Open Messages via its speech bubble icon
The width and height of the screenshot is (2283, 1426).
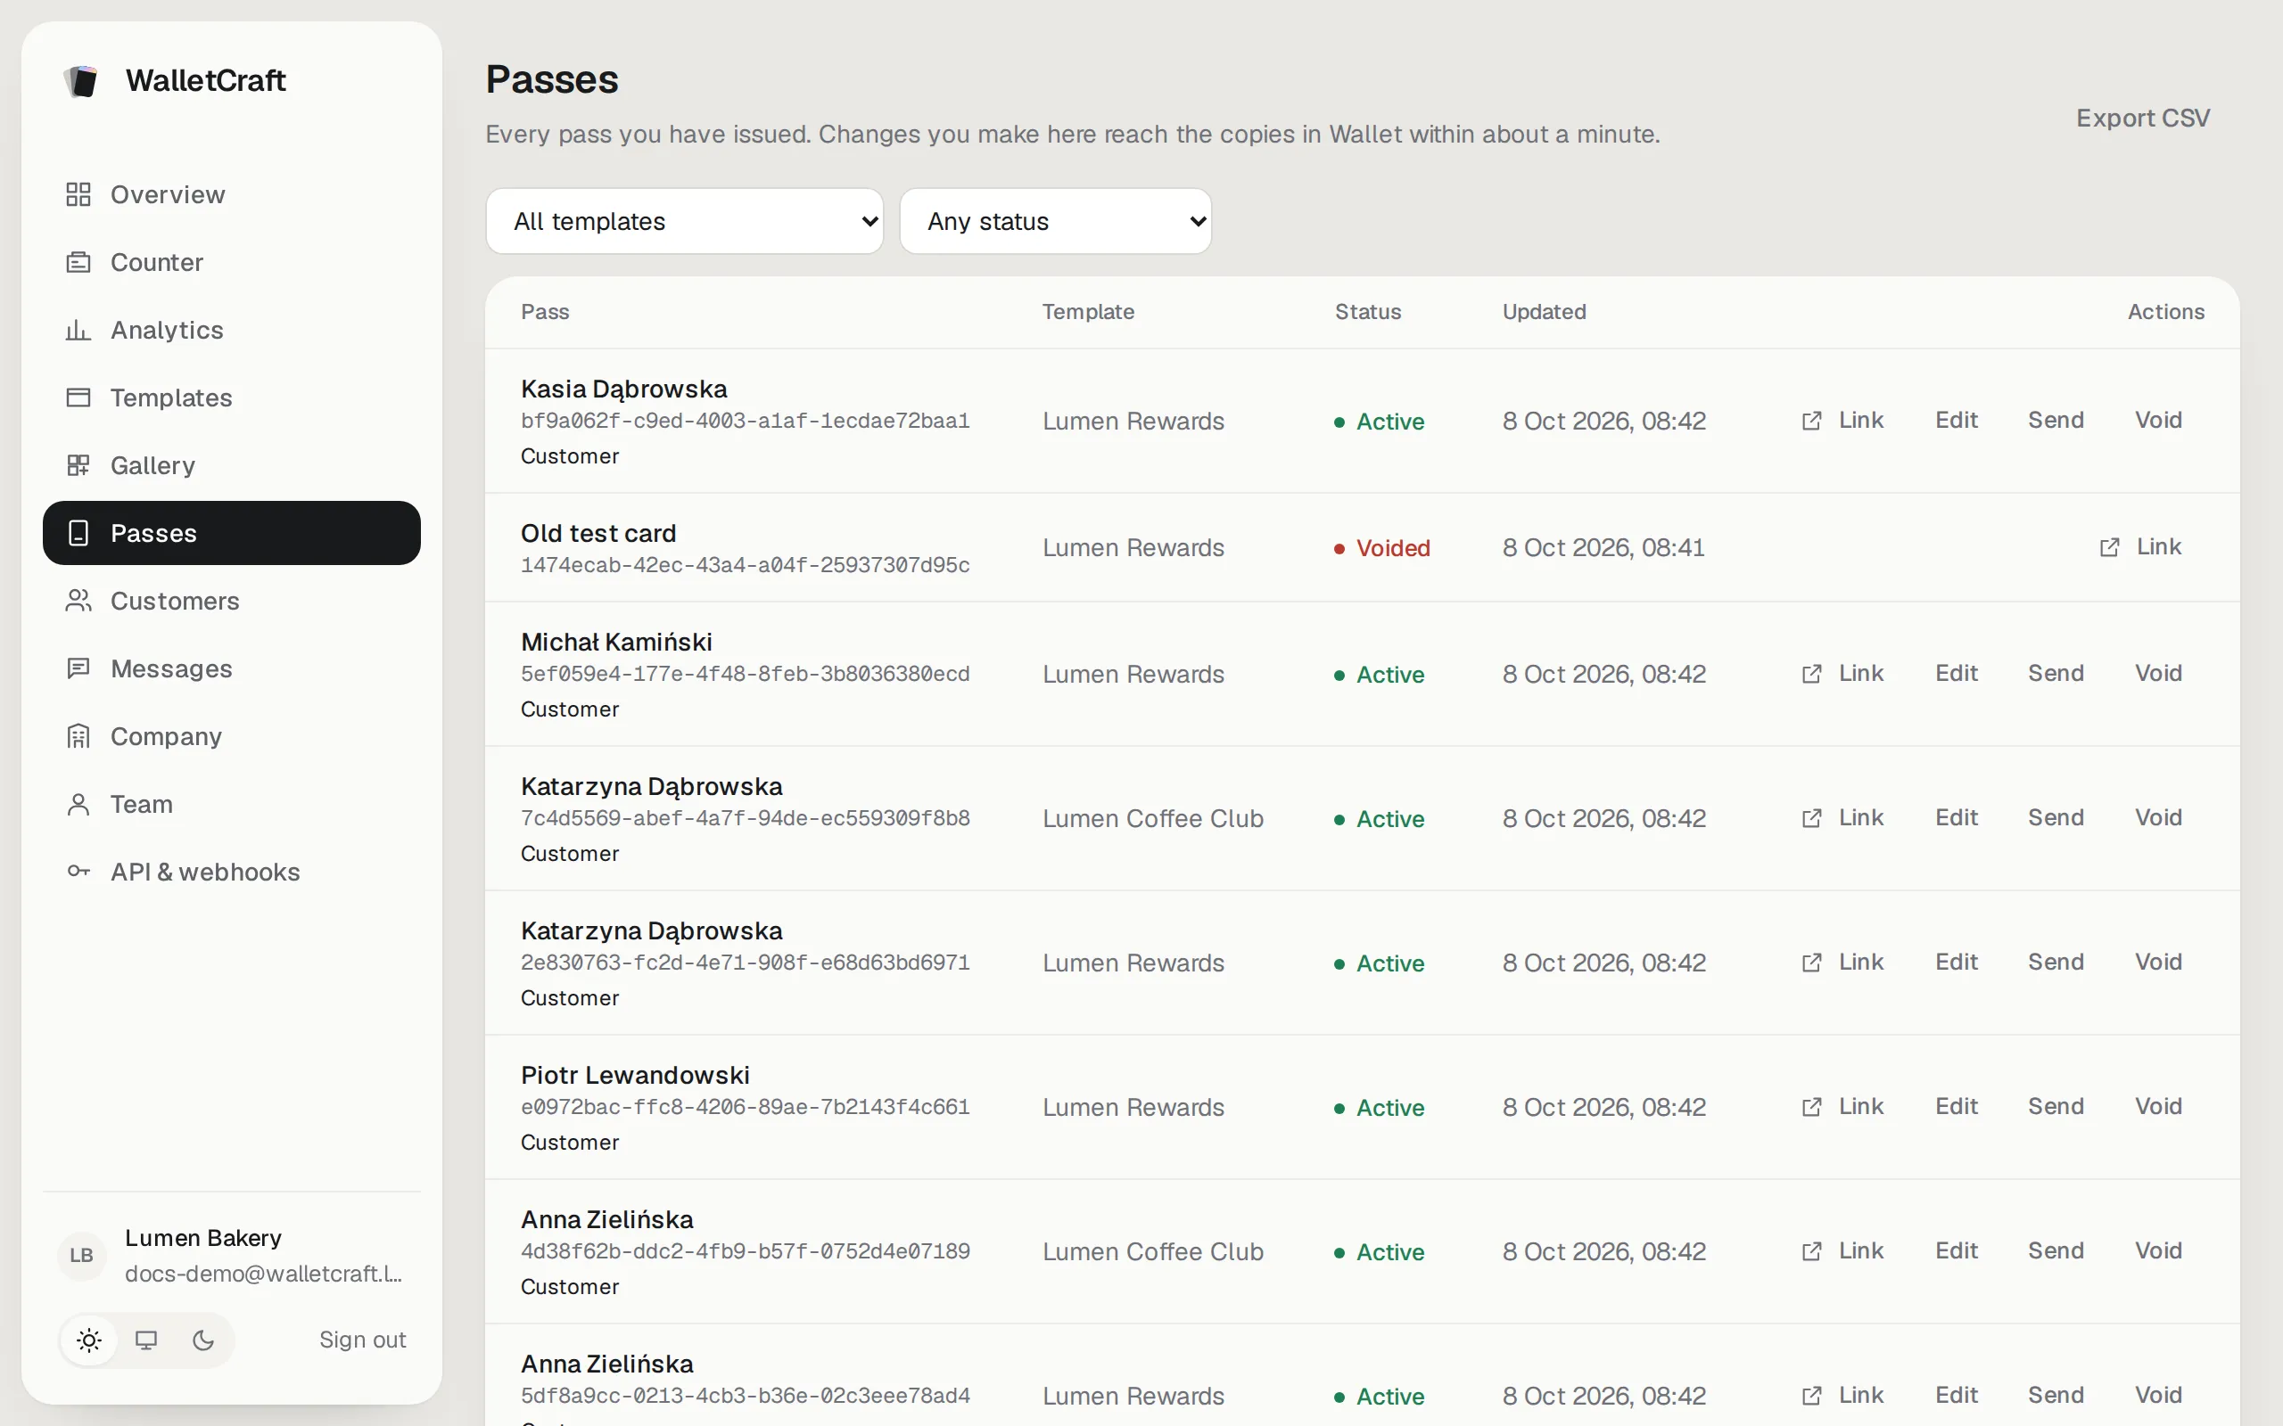(x=78, y=668)
